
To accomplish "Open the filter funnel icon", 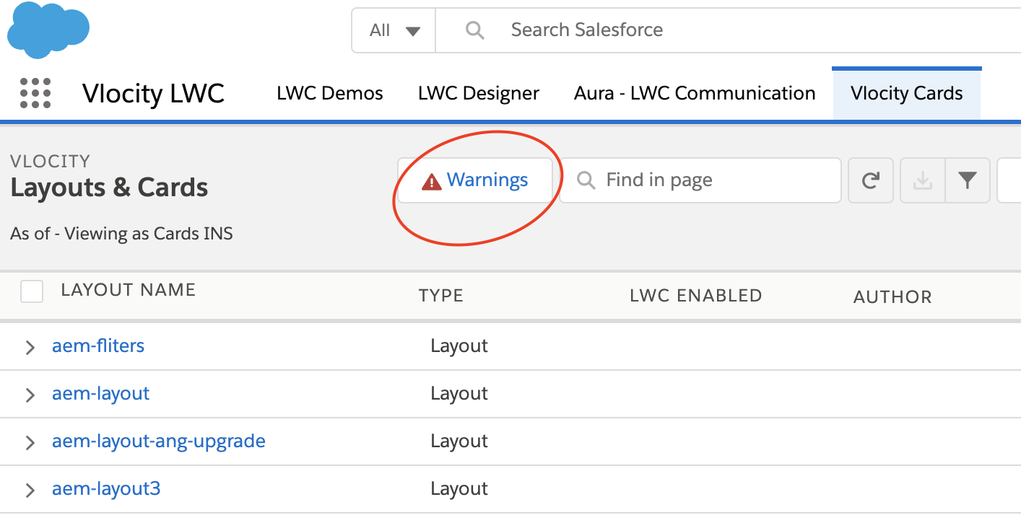I will pyautogui.click(x=967, y=180).
